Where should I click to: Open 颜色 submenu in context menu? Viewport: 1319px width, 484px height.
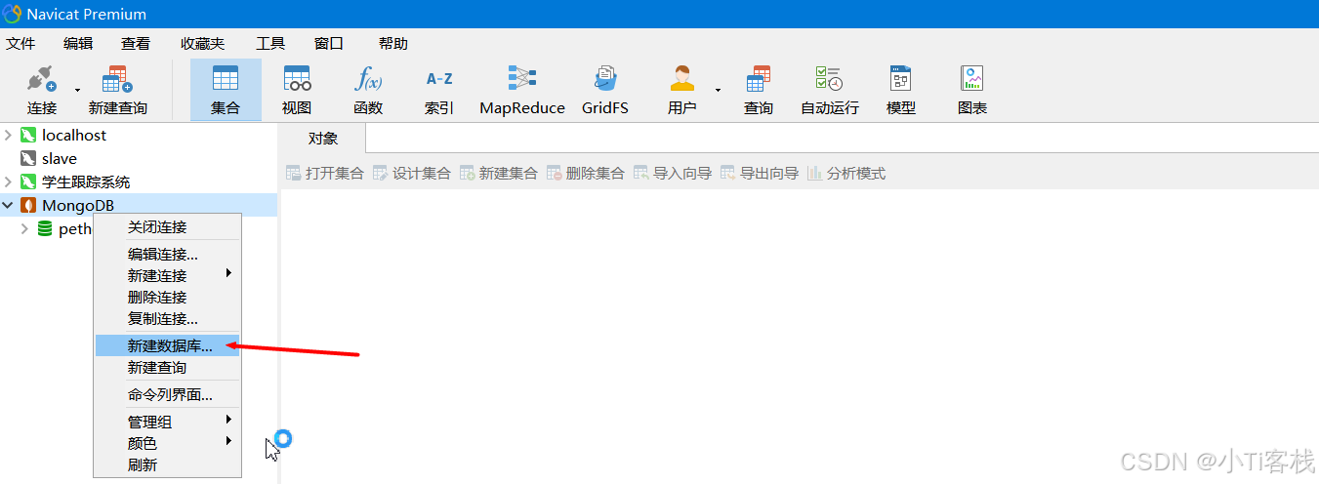pyautogui.click(x=167, y=443)
